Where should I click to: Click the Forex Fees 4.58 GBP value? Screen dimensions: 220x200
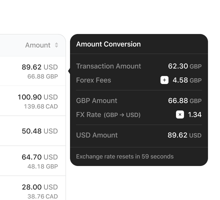click(x=187, y=80)
